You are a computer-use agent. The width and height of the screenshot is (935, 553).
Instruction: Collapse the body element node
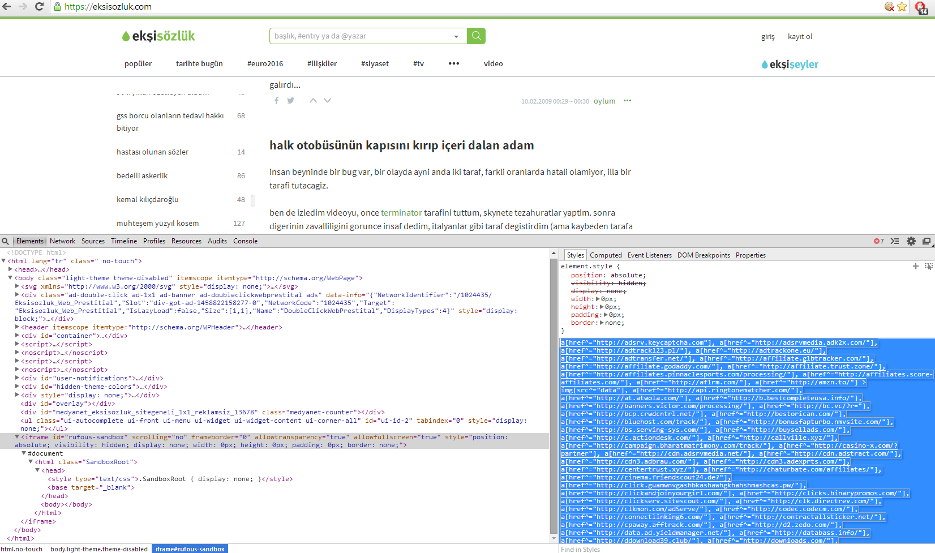pyautogui.click(x=10, y=278)
